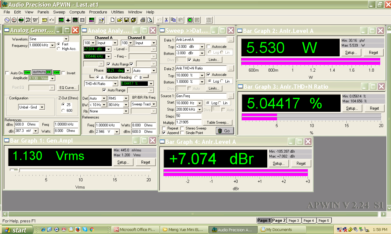The height and width of the screenshot is (234, 391).
Task: Open the Analog Generator panel icon
Action: (x=7, y=20)
